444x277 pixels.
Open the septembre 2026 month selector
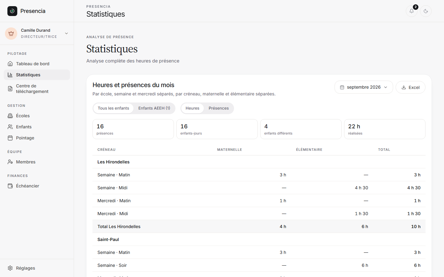[x=364, y=87]
